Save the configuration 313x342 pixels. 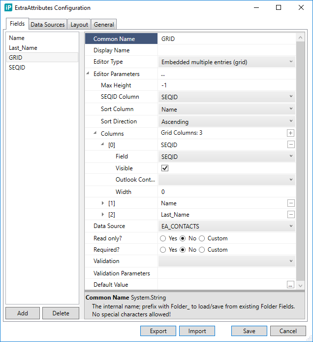tap(249, 331)
